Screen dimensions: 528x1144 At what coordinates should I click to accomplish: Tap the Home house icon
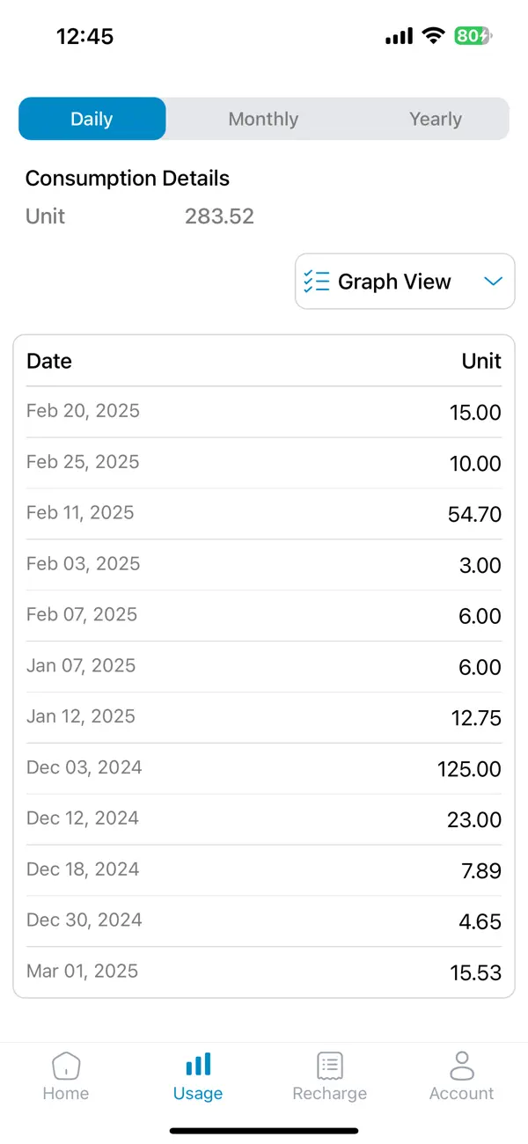pyautogui.click(x=66, y=1066)
